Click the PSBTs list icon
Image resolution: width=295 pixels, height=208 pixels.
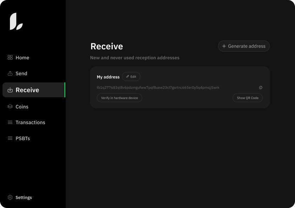point(10,138)
